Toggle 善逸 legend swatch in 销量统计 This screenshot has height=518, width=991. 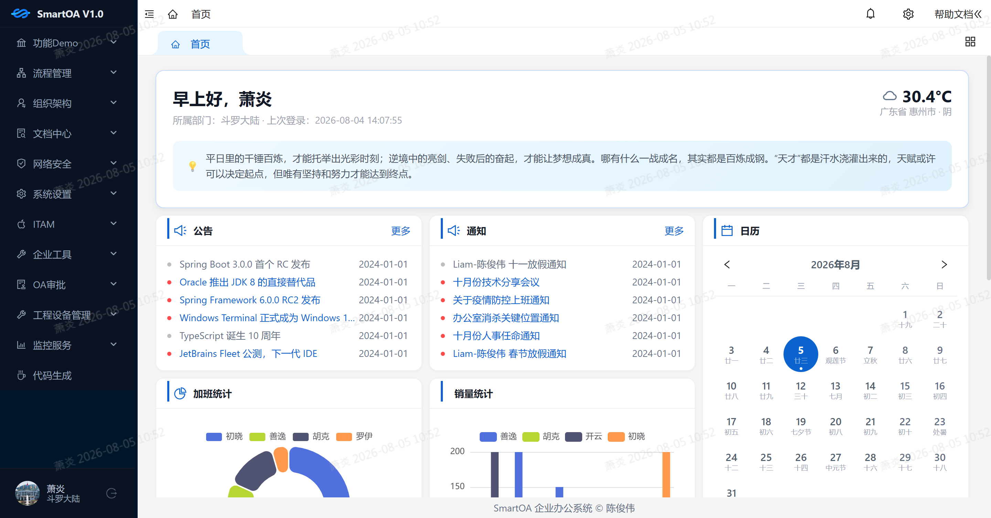488,437
